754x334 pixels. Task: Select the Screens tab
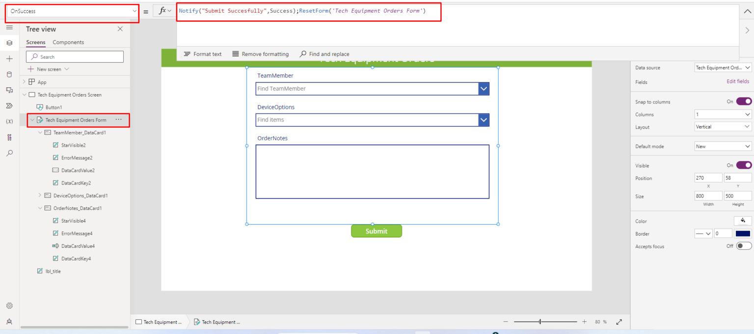[35, 42]
